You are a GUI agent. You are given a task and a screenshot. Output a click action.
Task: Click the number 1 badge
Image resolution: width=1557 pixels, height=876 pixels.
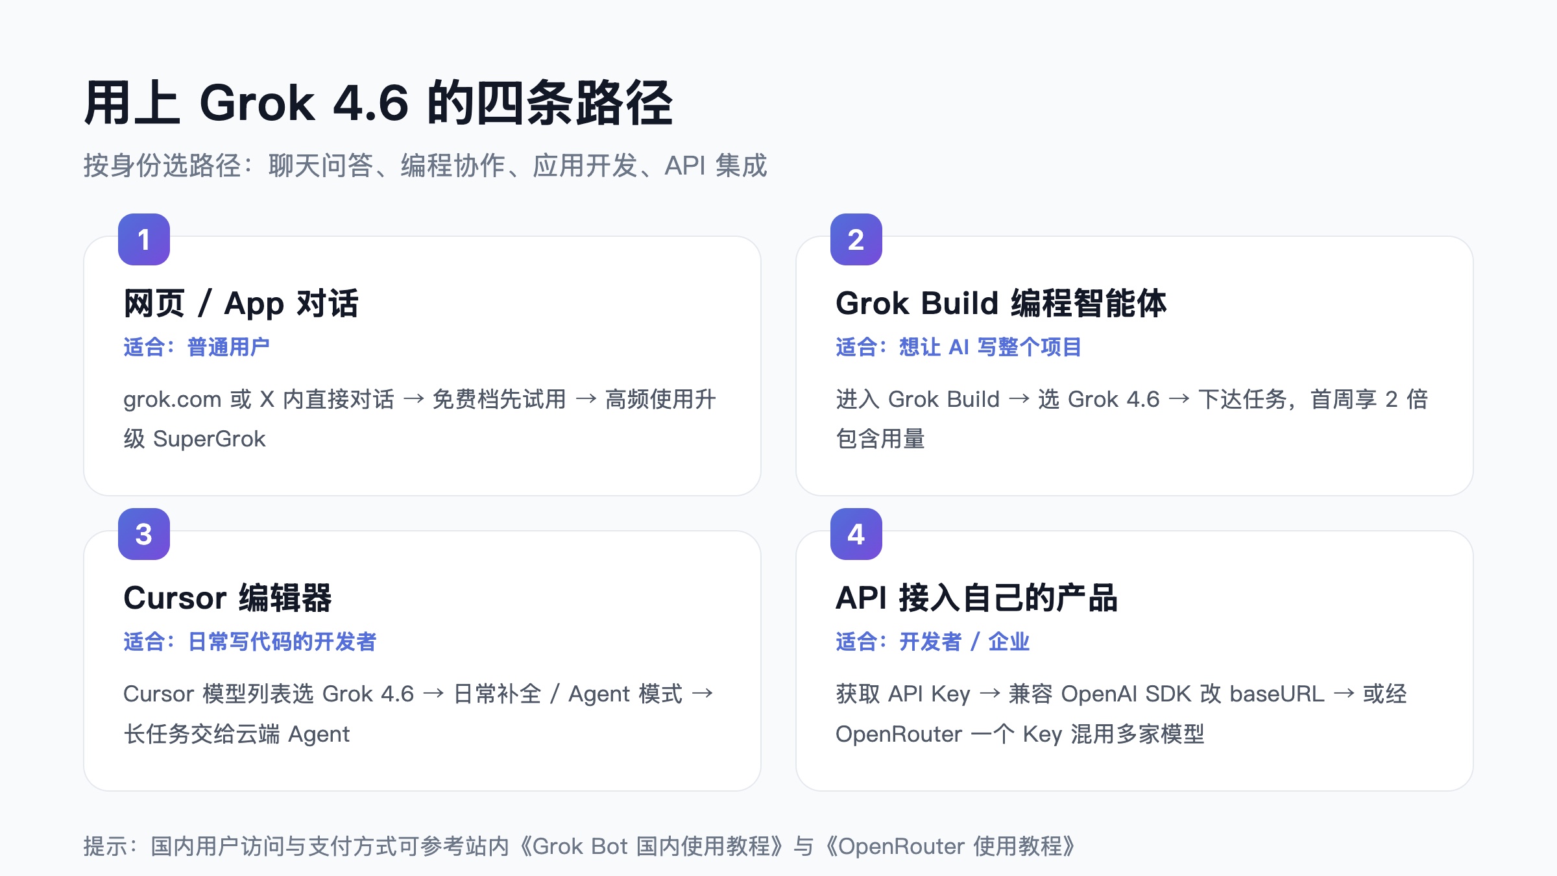click(x=144, y=239)
